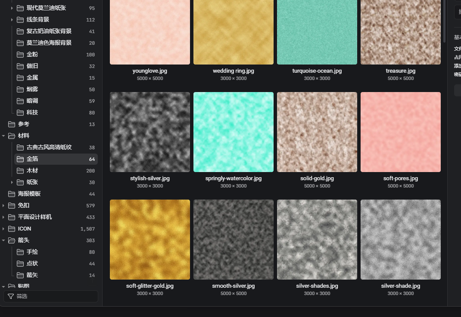461x317 pixels.
Task: Select the highlighted 金箔 folder
Action: (x=56, y=159)
